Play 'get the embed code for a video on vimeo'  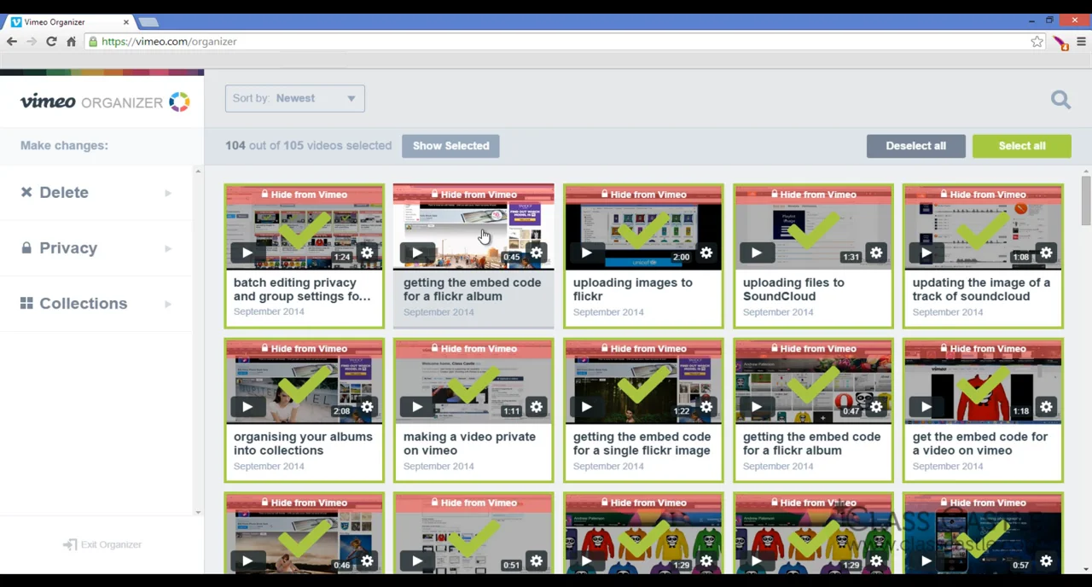[x=926, y=407]
